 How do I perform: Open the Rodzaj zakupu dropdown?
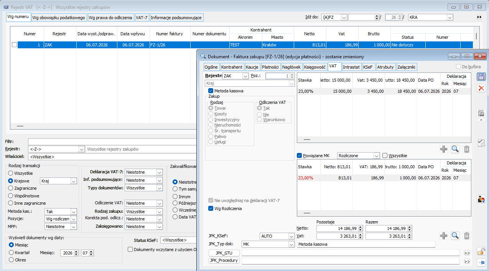(x=160, y=212)
